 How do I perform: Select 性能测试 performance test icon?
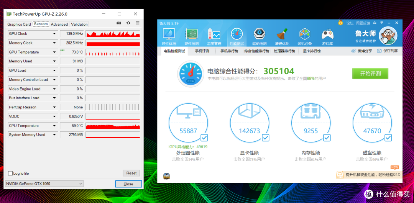(x=237, y=37)
